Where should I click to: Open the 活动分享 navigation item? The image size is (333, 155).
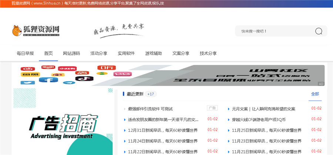(99, 53)
